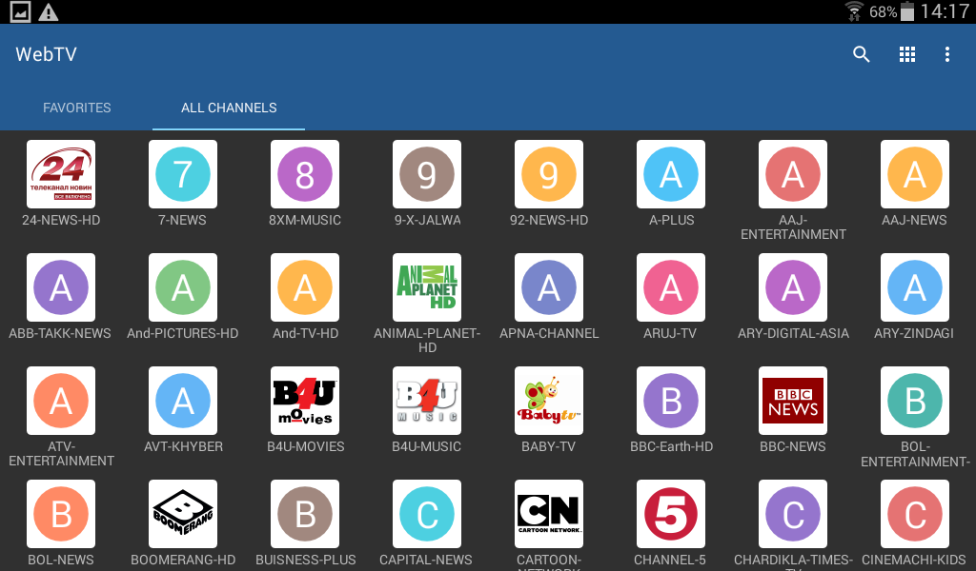Screen dimensions: 976x571
Task: Open the BBC News logo tile
Action: coord(793,401)
